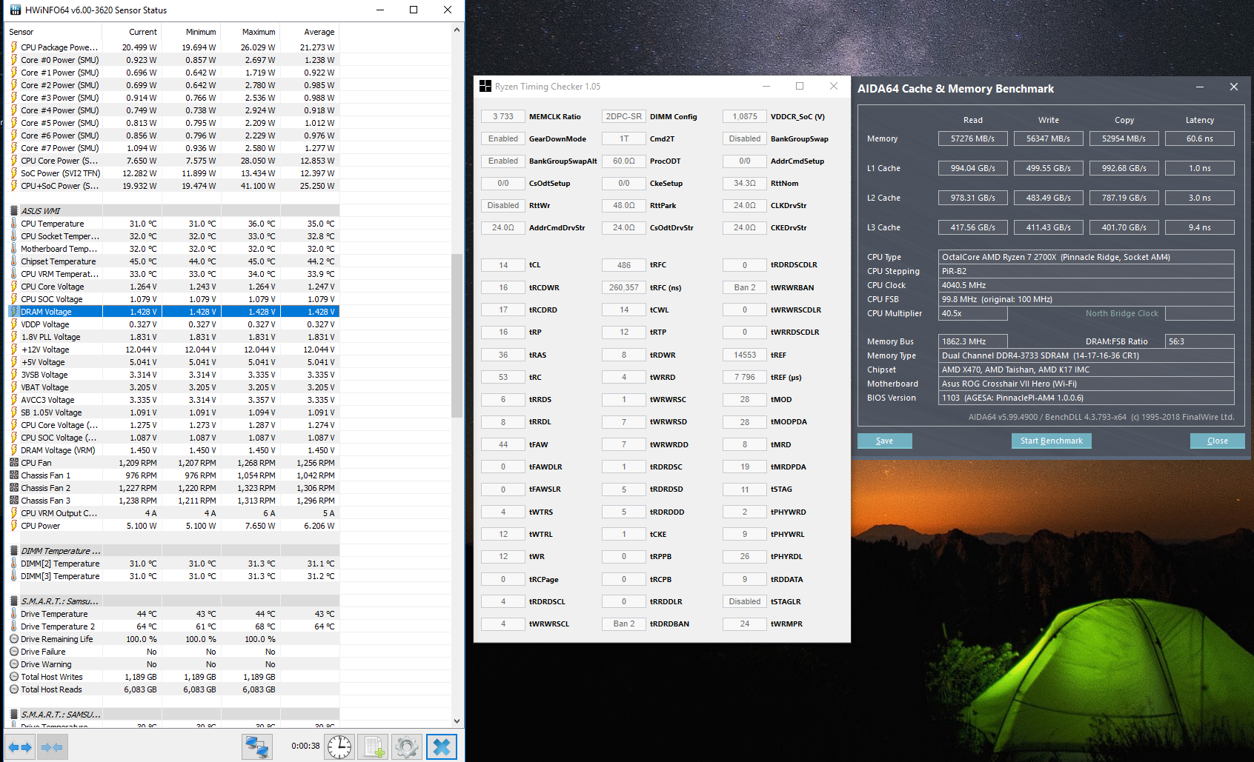Maximize the Ryzen Timing Checker window

pyautogui.click(x=800, y=86)
